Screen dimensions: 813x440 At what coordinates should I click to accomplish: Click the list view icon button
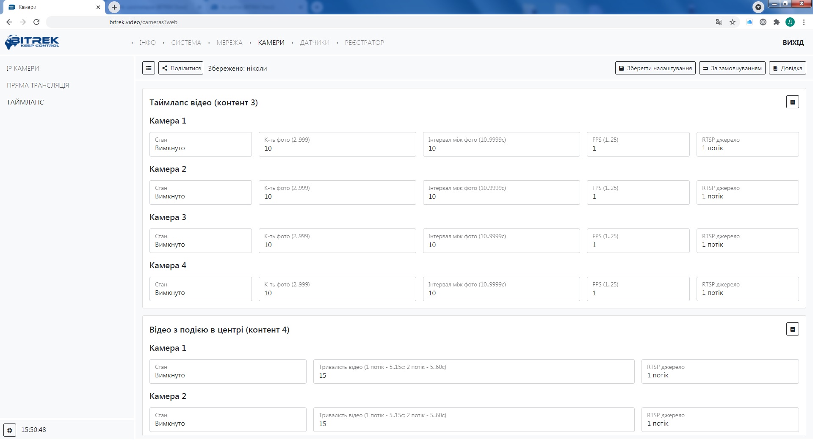(149, 68)
